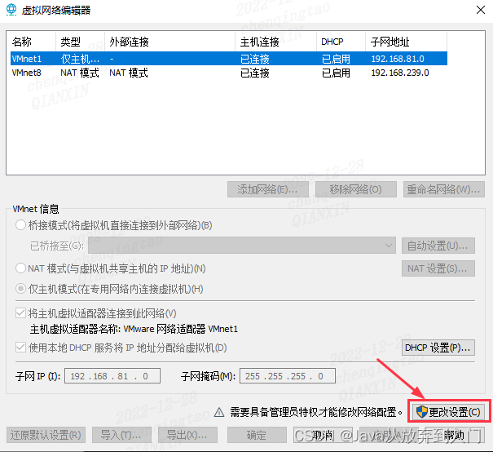Click the 名称 column header
Screen dimensions: 493x452
coord(33,42)
